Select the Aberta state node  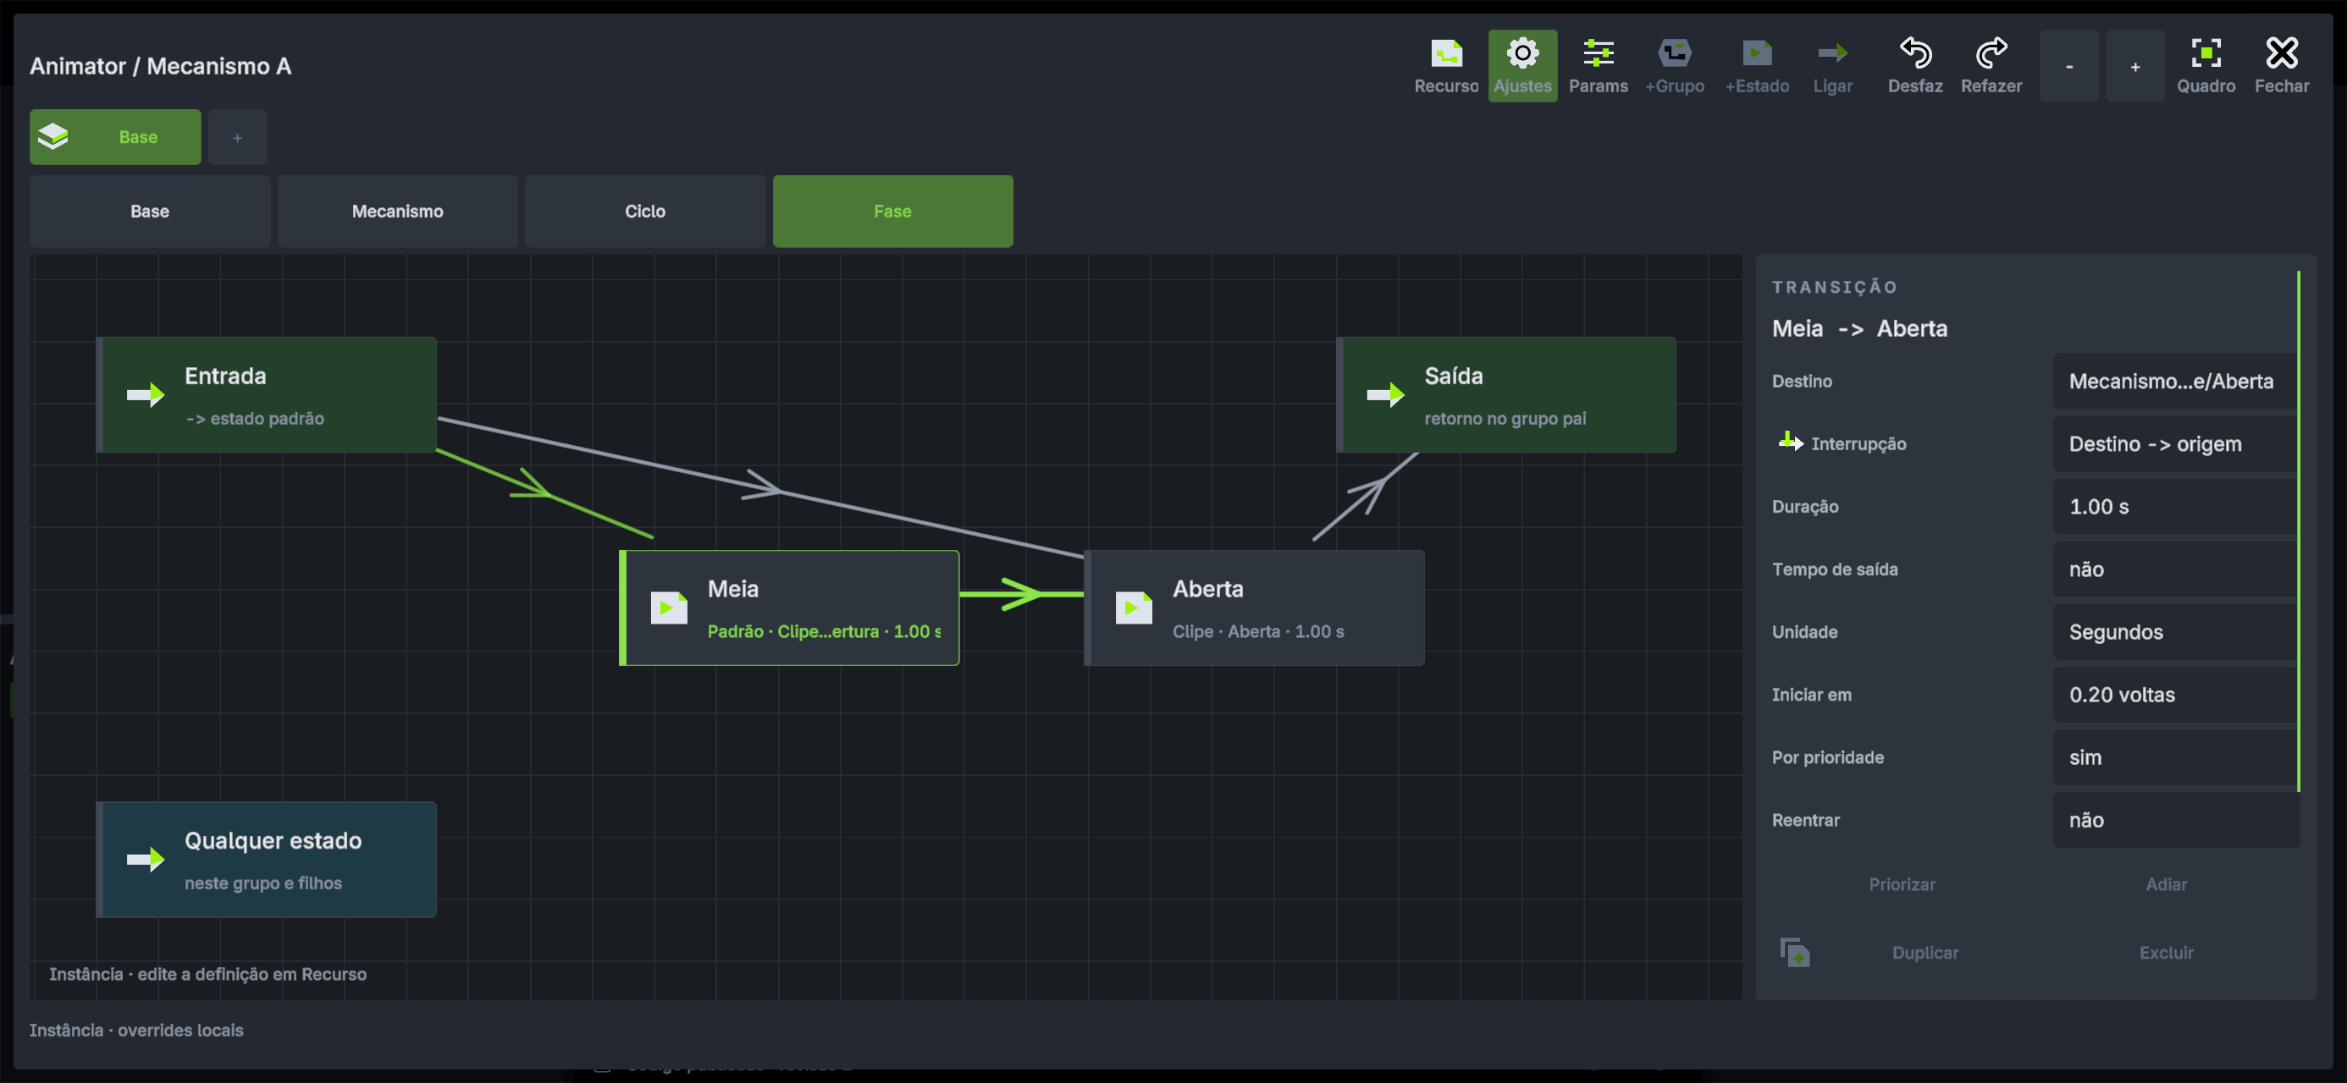pos(1254,607)
